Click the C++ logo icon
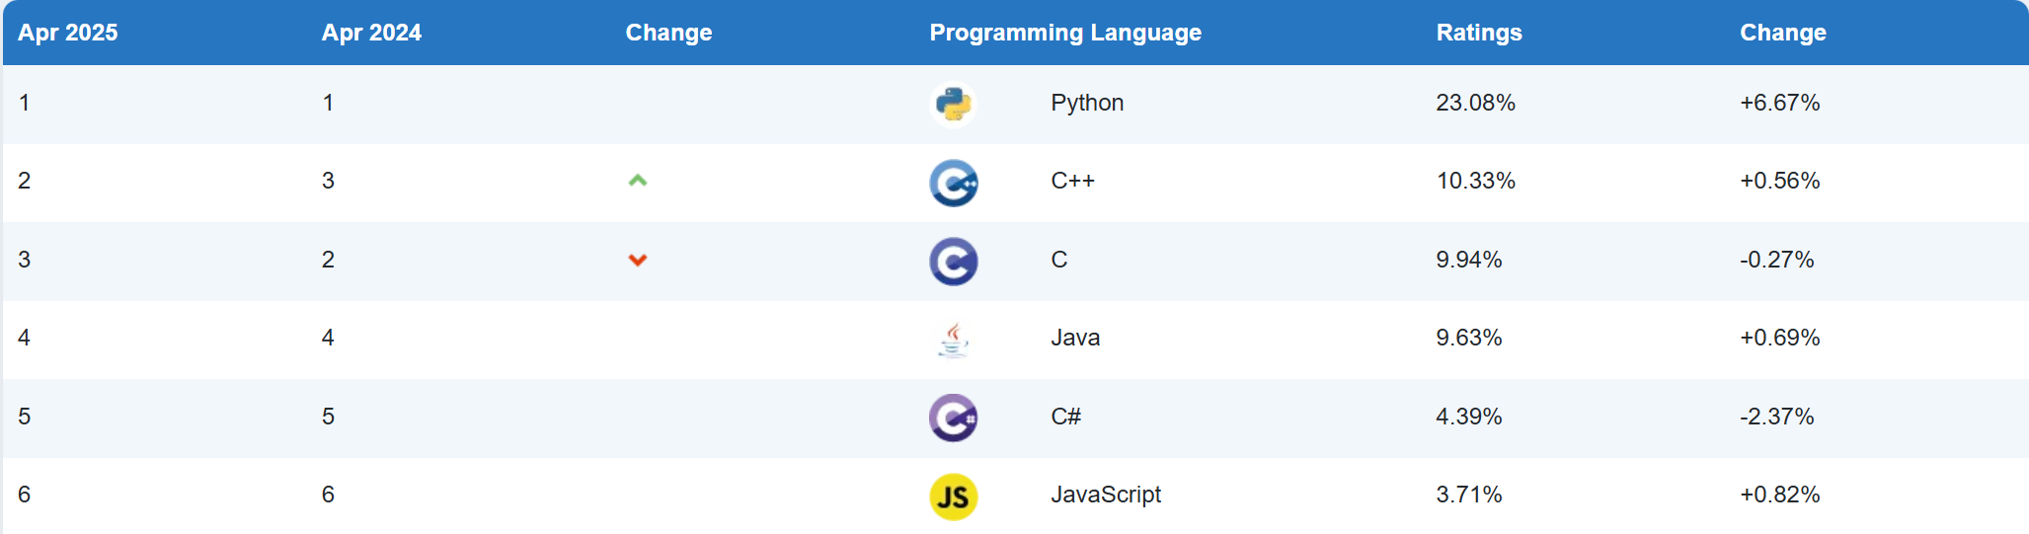This screenshot has width=2029, height=534. tap(953, 183)
